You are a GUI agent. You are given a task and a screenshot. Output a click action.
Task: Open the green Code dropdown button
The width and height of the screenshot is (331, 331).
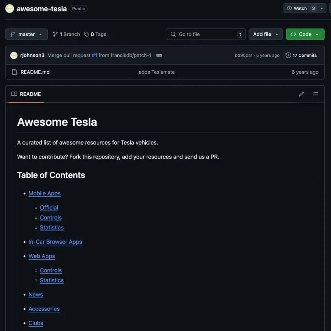(x=305, y=34)
